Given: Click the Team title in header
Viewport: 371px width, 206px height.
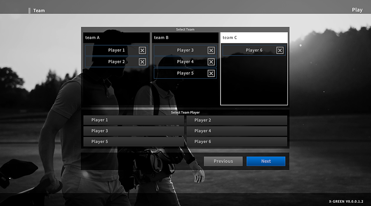Looking at the screenshot, I should (x=39, y=10).
